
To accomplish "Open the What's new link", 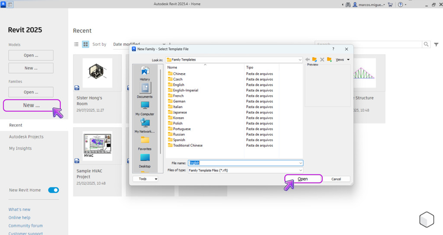I will click(x=19, y=209).
